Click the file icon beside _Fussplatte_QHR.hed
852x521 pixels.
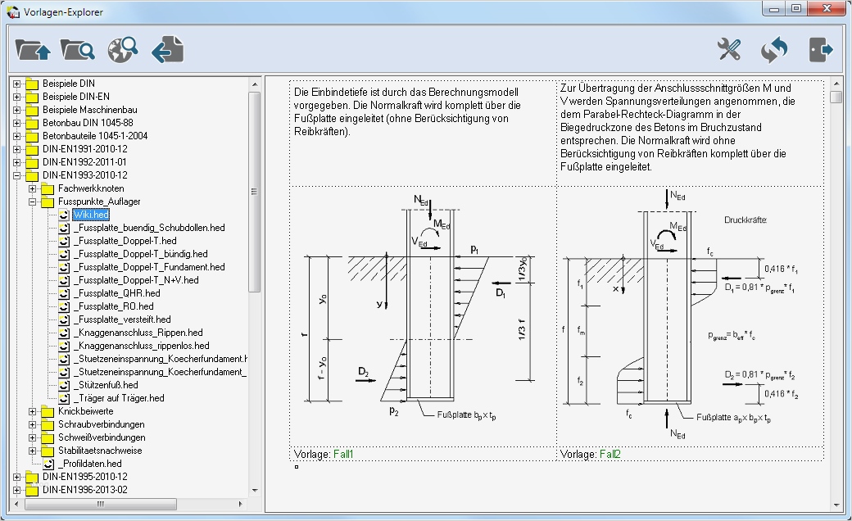click(x=64, y=293)
